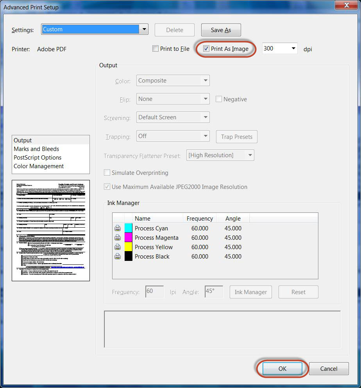Select the magenta ink color swatch
Viewport: 361px width, 388px height.
tap(128, 238)
